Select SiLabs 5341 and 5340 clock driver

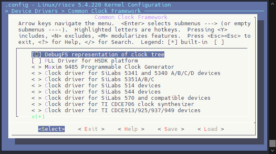(x=126, y=73)
